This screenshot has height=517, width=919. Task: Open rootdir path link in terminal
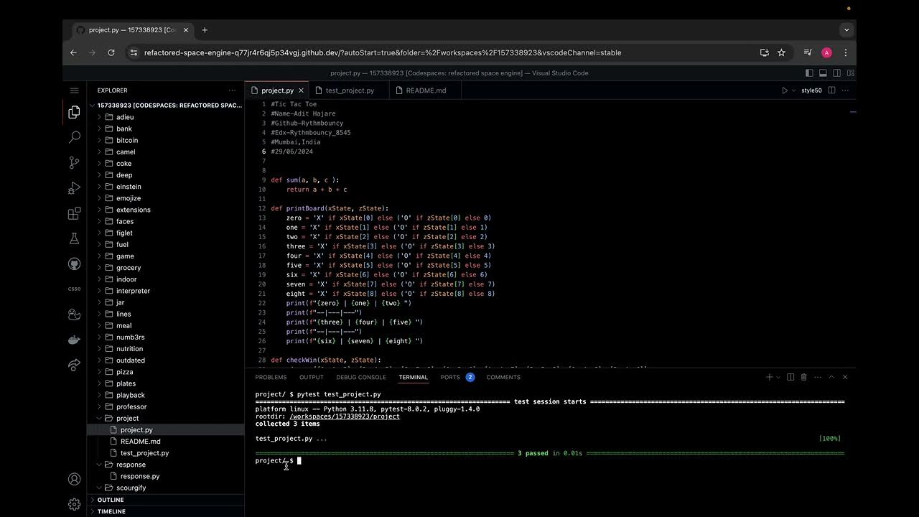(x=345, y=416)
